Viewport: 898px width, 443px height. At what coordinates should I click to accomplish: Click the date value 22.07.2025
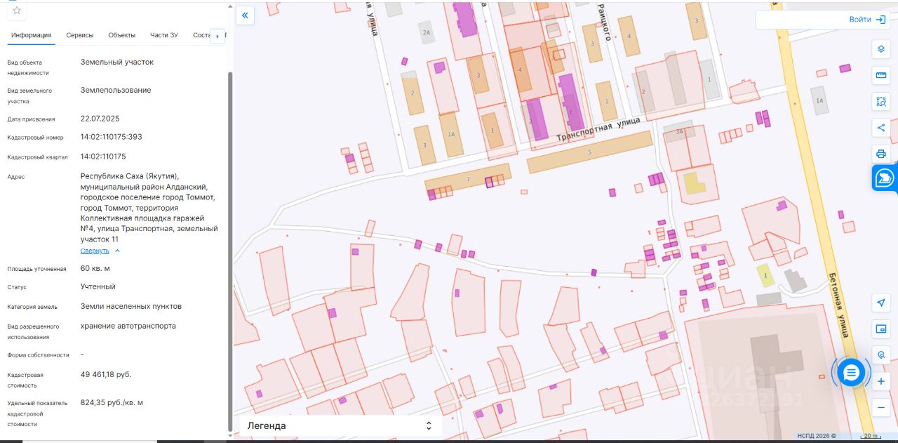coord(100,119)
